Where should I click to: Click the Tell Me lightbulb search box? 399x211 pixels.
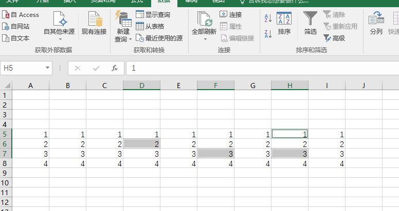coord(275,2)
